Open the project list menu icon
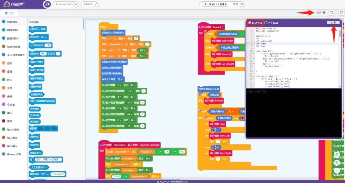 point(242,4)
